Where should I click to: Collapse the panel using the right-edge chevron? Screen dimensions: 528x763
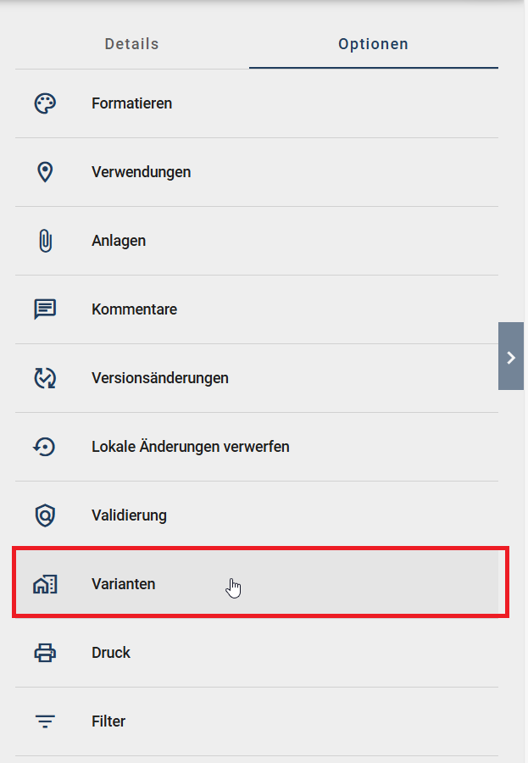pos(511,357)
